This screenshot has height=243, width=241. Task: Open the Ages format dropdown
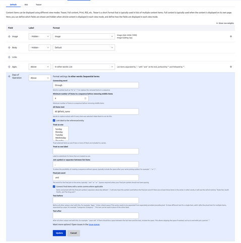[x=84, y=67]
